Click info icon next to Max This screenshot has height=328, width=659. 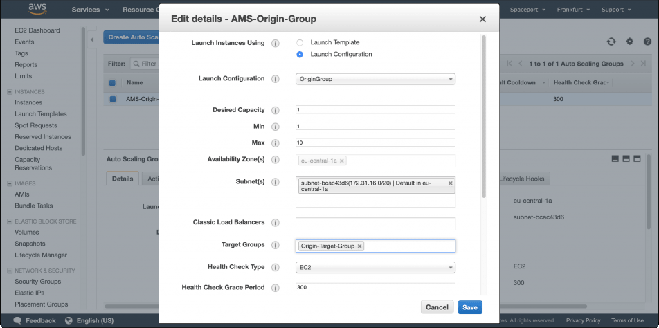[276, 143]
